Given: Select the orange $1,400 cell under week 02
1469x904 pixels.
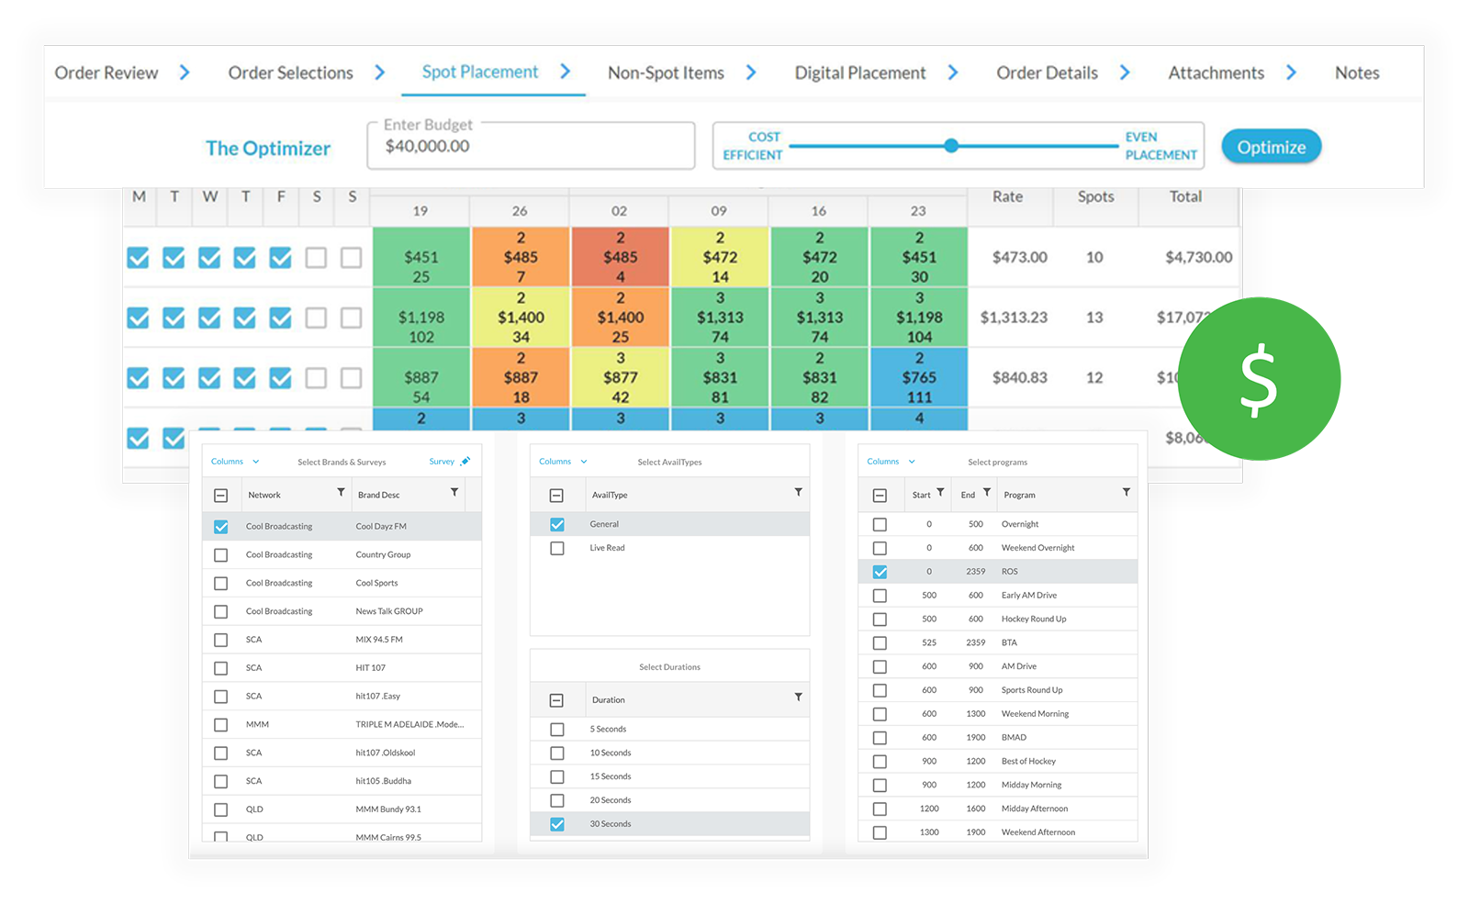Looking at the screenshot, I should click(620, 318).
